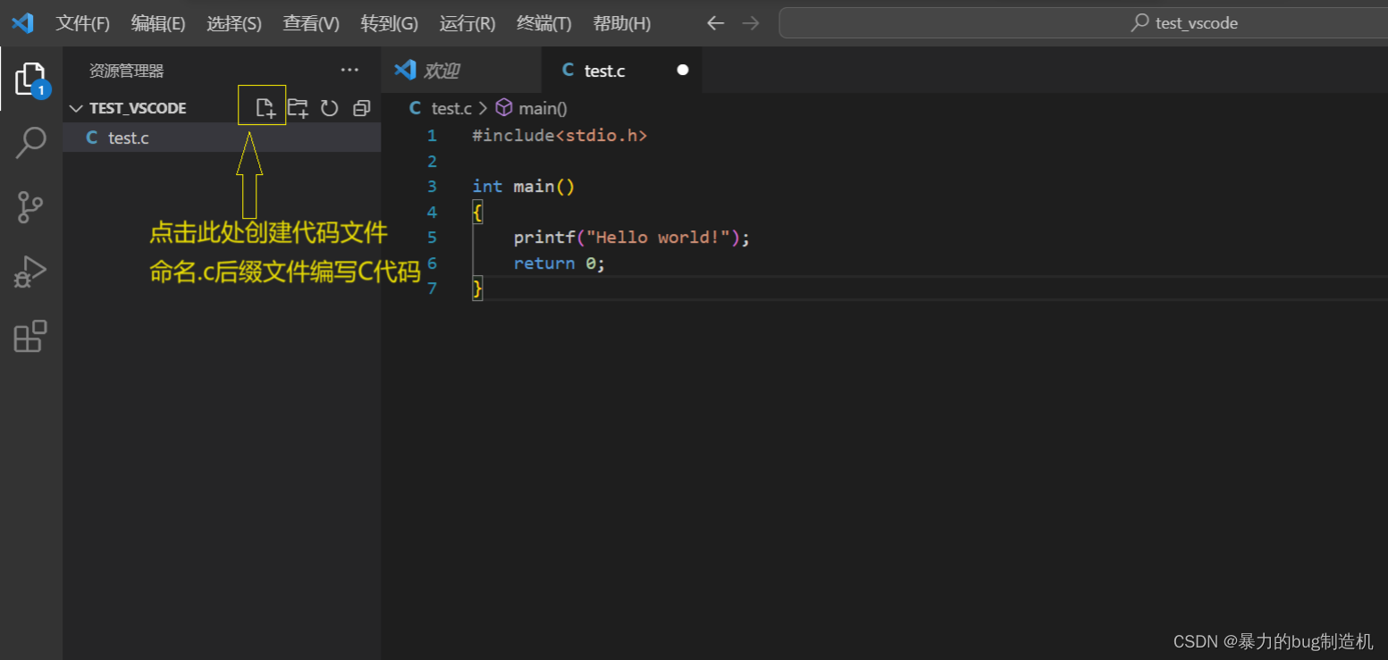1388x660 pixels.
Task: Switch to the test.c editor tab
Action: click(x=622, y=71)
